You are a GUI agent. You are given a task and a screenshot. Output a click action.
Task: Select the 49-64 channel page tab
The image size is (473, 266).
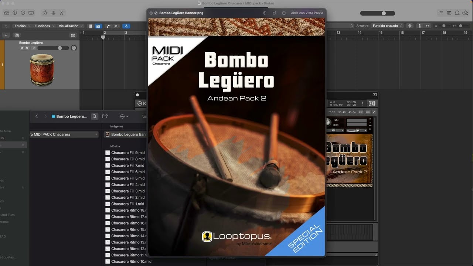coord(352,112)
